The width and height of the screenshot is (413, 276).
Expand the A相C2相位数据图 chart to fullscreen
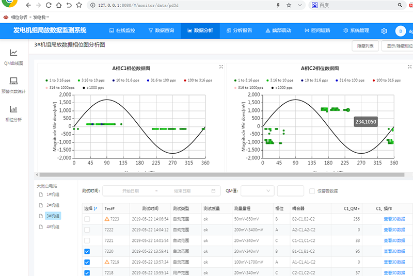pos(409,67)
